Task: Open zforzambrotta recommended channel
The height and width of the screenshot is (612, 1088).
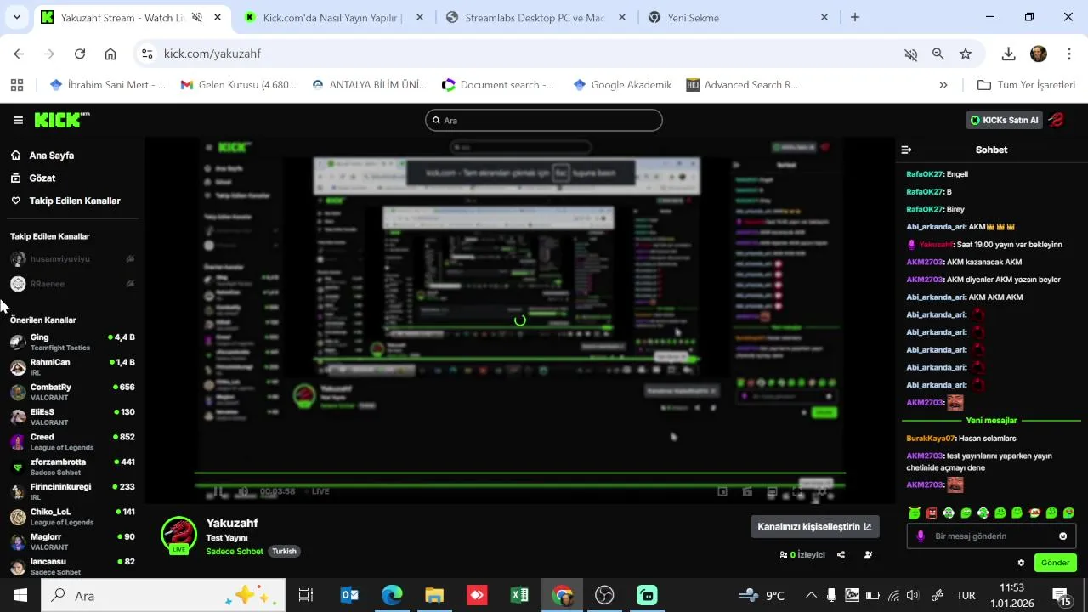Action: [x=72, y=467]
